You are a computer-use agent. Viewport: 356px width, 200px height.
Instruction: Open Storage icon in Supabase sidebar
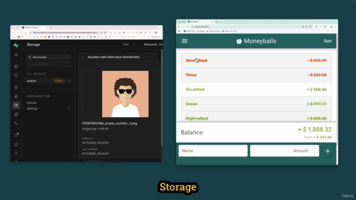[16, 105]
